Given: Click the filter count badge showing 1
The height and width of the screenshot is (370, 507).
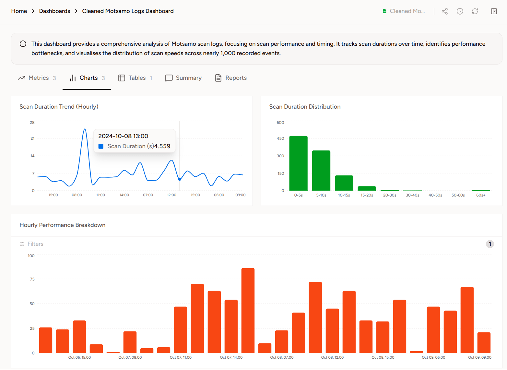Looking at the screenshot, I should click(490, 244).
